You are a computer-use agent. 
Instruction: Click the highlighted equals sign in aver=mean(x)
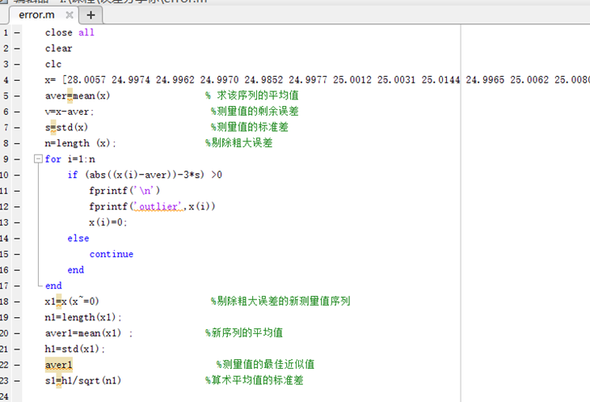(x=70, y=96)
